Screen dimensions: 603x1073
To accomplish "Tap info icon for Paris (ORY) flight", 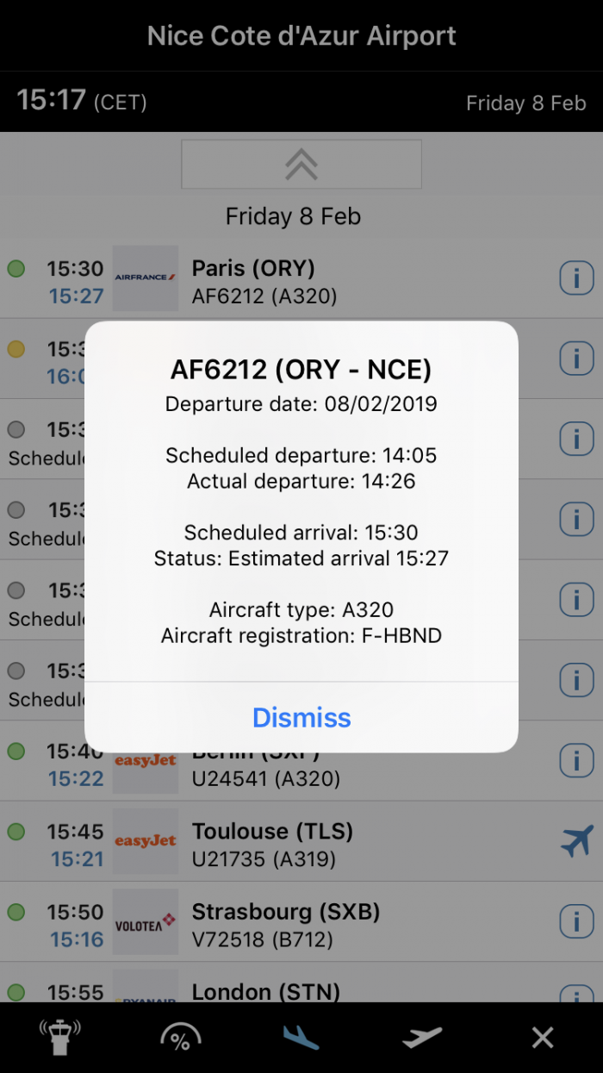I will click(x=576, y=278).
